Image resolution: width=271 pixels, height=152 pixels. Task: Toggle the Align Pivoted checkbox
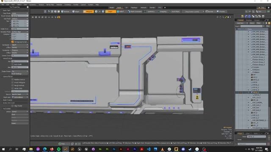12,106
